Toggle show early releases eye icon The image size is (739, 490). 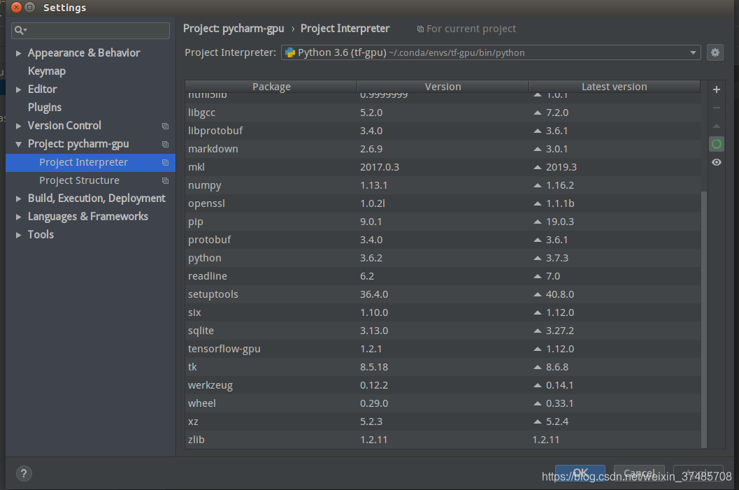(x=717, y=163)
